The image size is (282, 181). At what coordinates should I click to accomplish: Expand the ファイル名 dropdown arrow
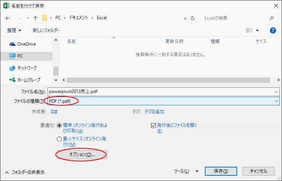276,92
